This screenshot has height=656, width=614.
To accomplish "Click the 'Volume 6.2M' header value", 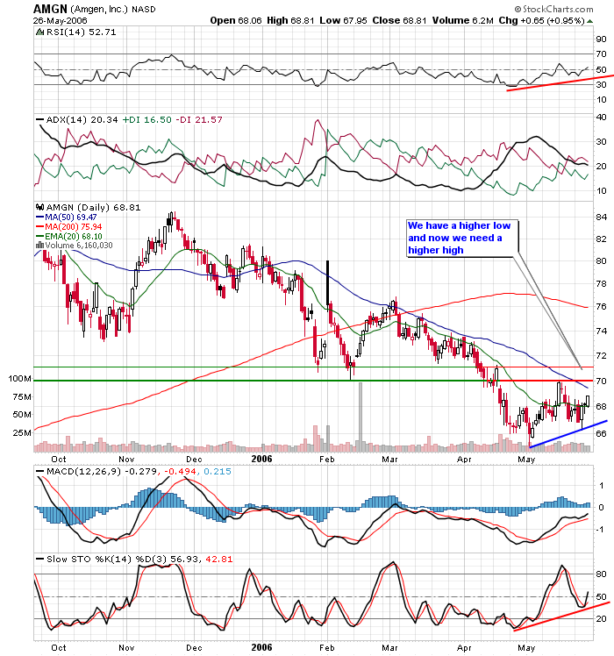I will [x=463, y=20].
